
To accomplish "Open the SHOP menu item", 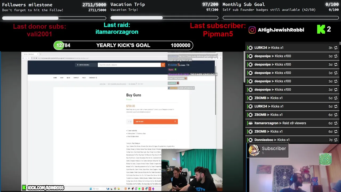I will [62, 78].
